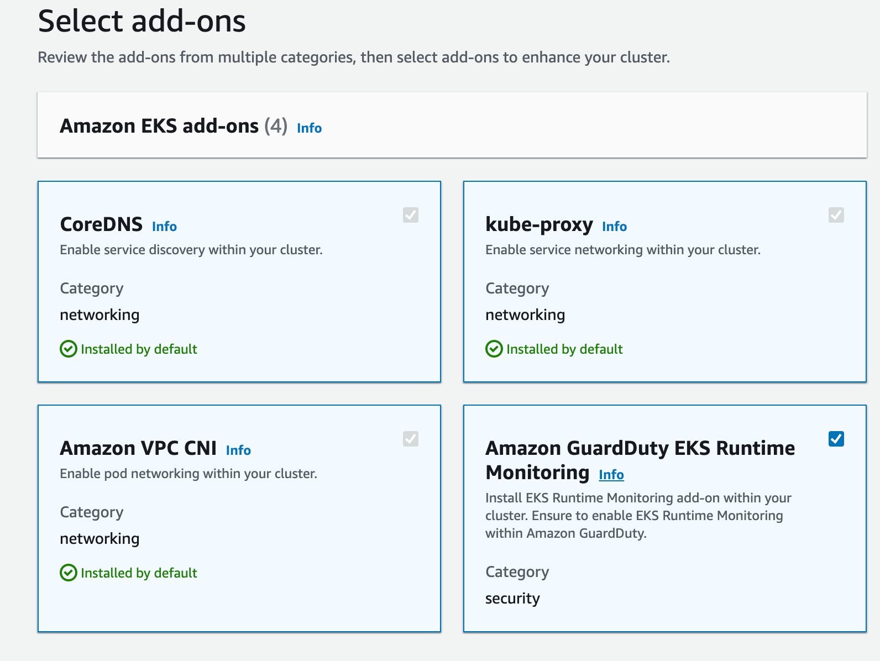Click the 'security' category value
Image resolution: width=880 pixels, height=661 pixels.
click(x=512, y=599)
